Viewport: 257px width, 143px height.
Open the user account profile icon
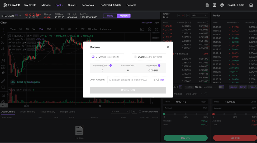(x=222, y=5)
